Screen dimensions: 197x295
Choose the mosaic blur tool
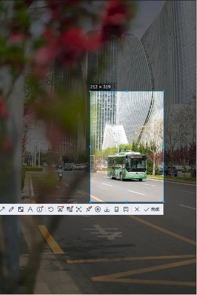point(21,209)
